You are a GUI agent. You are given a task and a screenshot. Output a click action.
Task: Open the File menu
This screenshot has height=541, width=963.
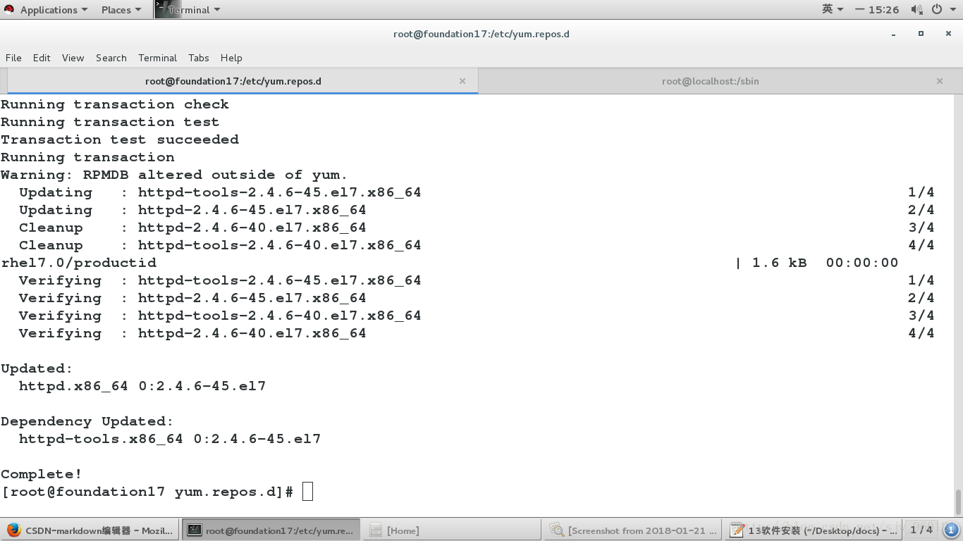(x=13, y=58)
